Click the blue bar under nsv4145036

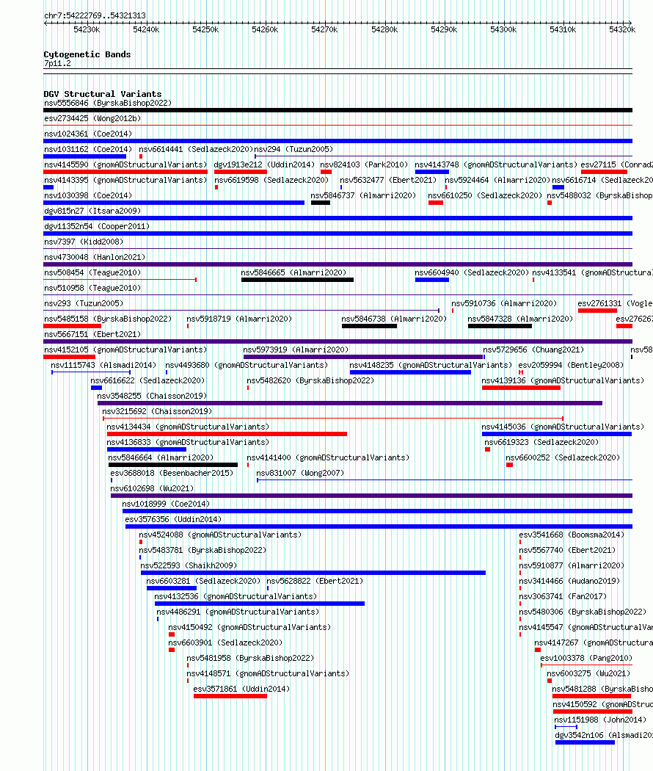tap(557, 434)
